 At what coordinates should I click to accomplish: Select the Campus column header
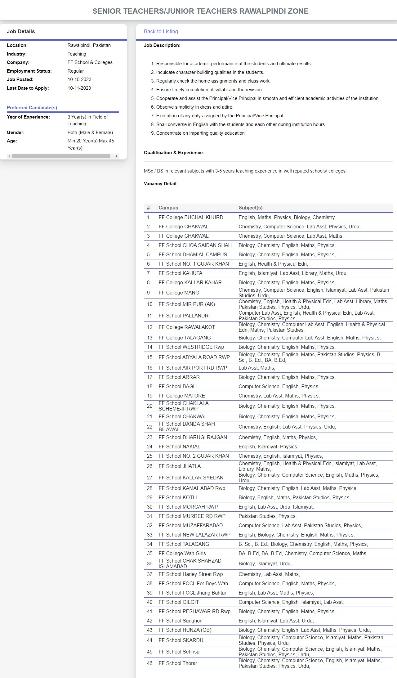pyautogui.click(x=168, y=208)
